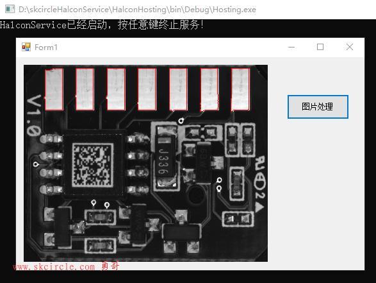Click the console window title path
Viewport: 376px width, 283px height.
pyautogui.click(x=137, y=10)
